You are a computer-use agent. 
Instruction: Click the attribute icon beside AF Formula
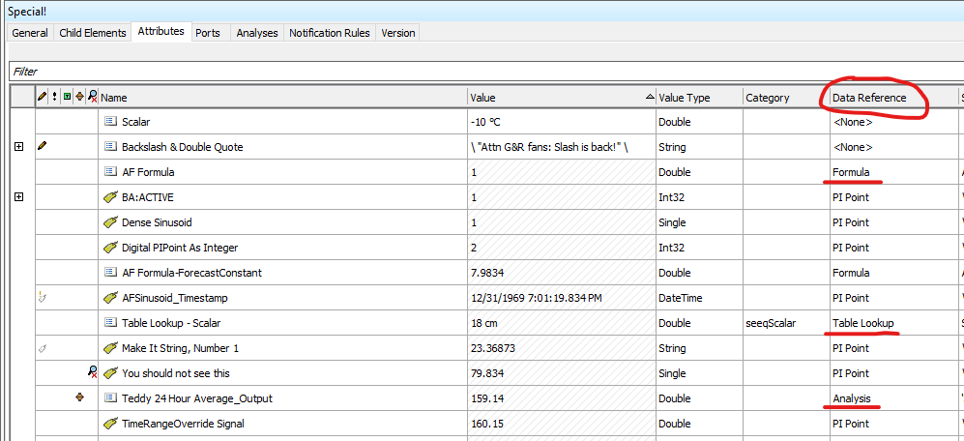click(110, 172)
